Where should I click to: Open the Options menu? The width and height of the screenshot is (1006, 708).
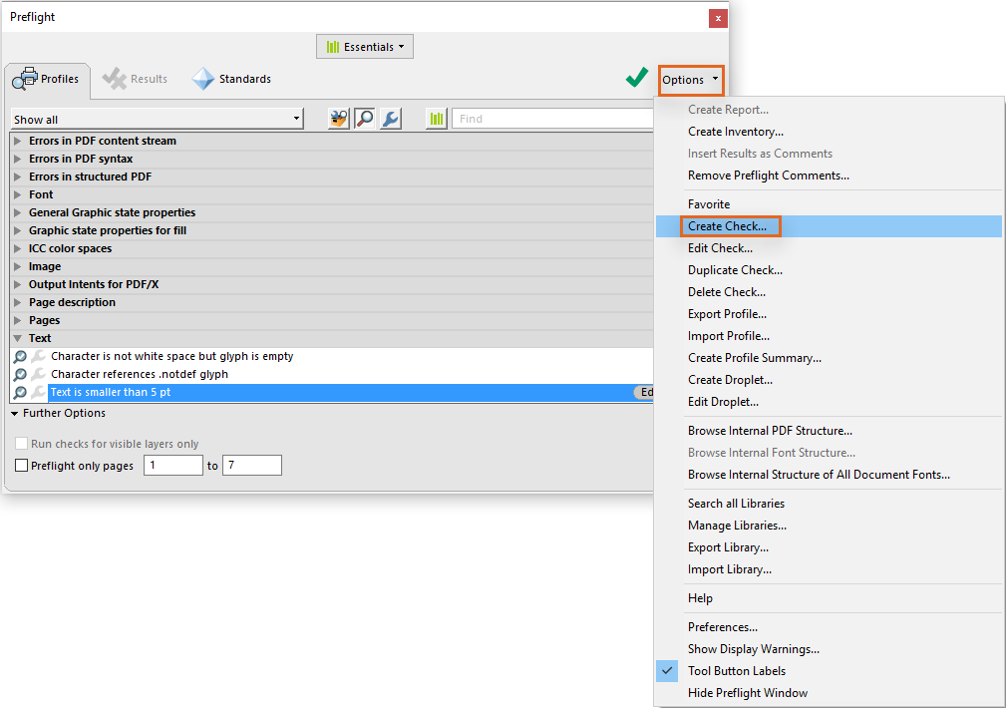(690, 80)
